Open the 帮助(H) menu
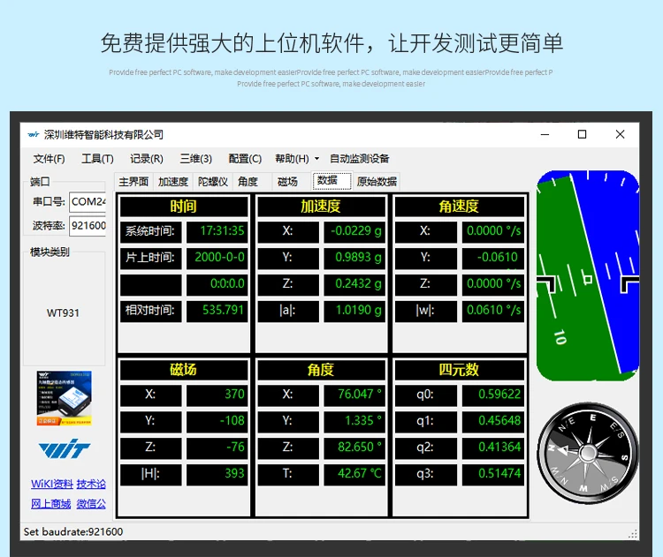The height and width of the screenshot is (557, 663). click(x=292, y=159)
